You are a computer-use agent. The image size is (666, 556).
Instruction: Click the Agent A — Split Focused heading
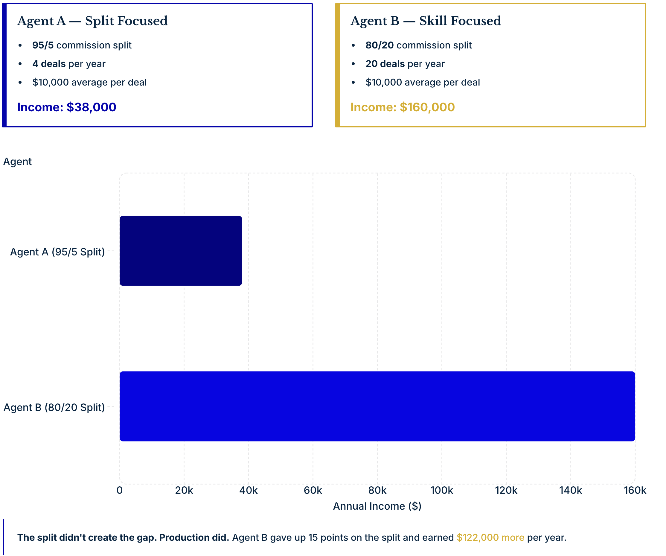pos(92,21)
